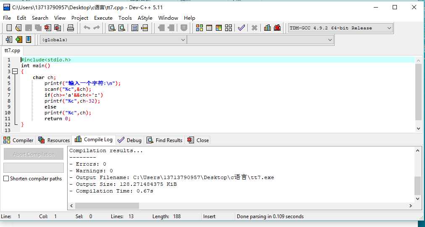Run syntax check with the checkmark icon
The height and width of the screenshot is (227, 425).
click(x=241, y=28)
